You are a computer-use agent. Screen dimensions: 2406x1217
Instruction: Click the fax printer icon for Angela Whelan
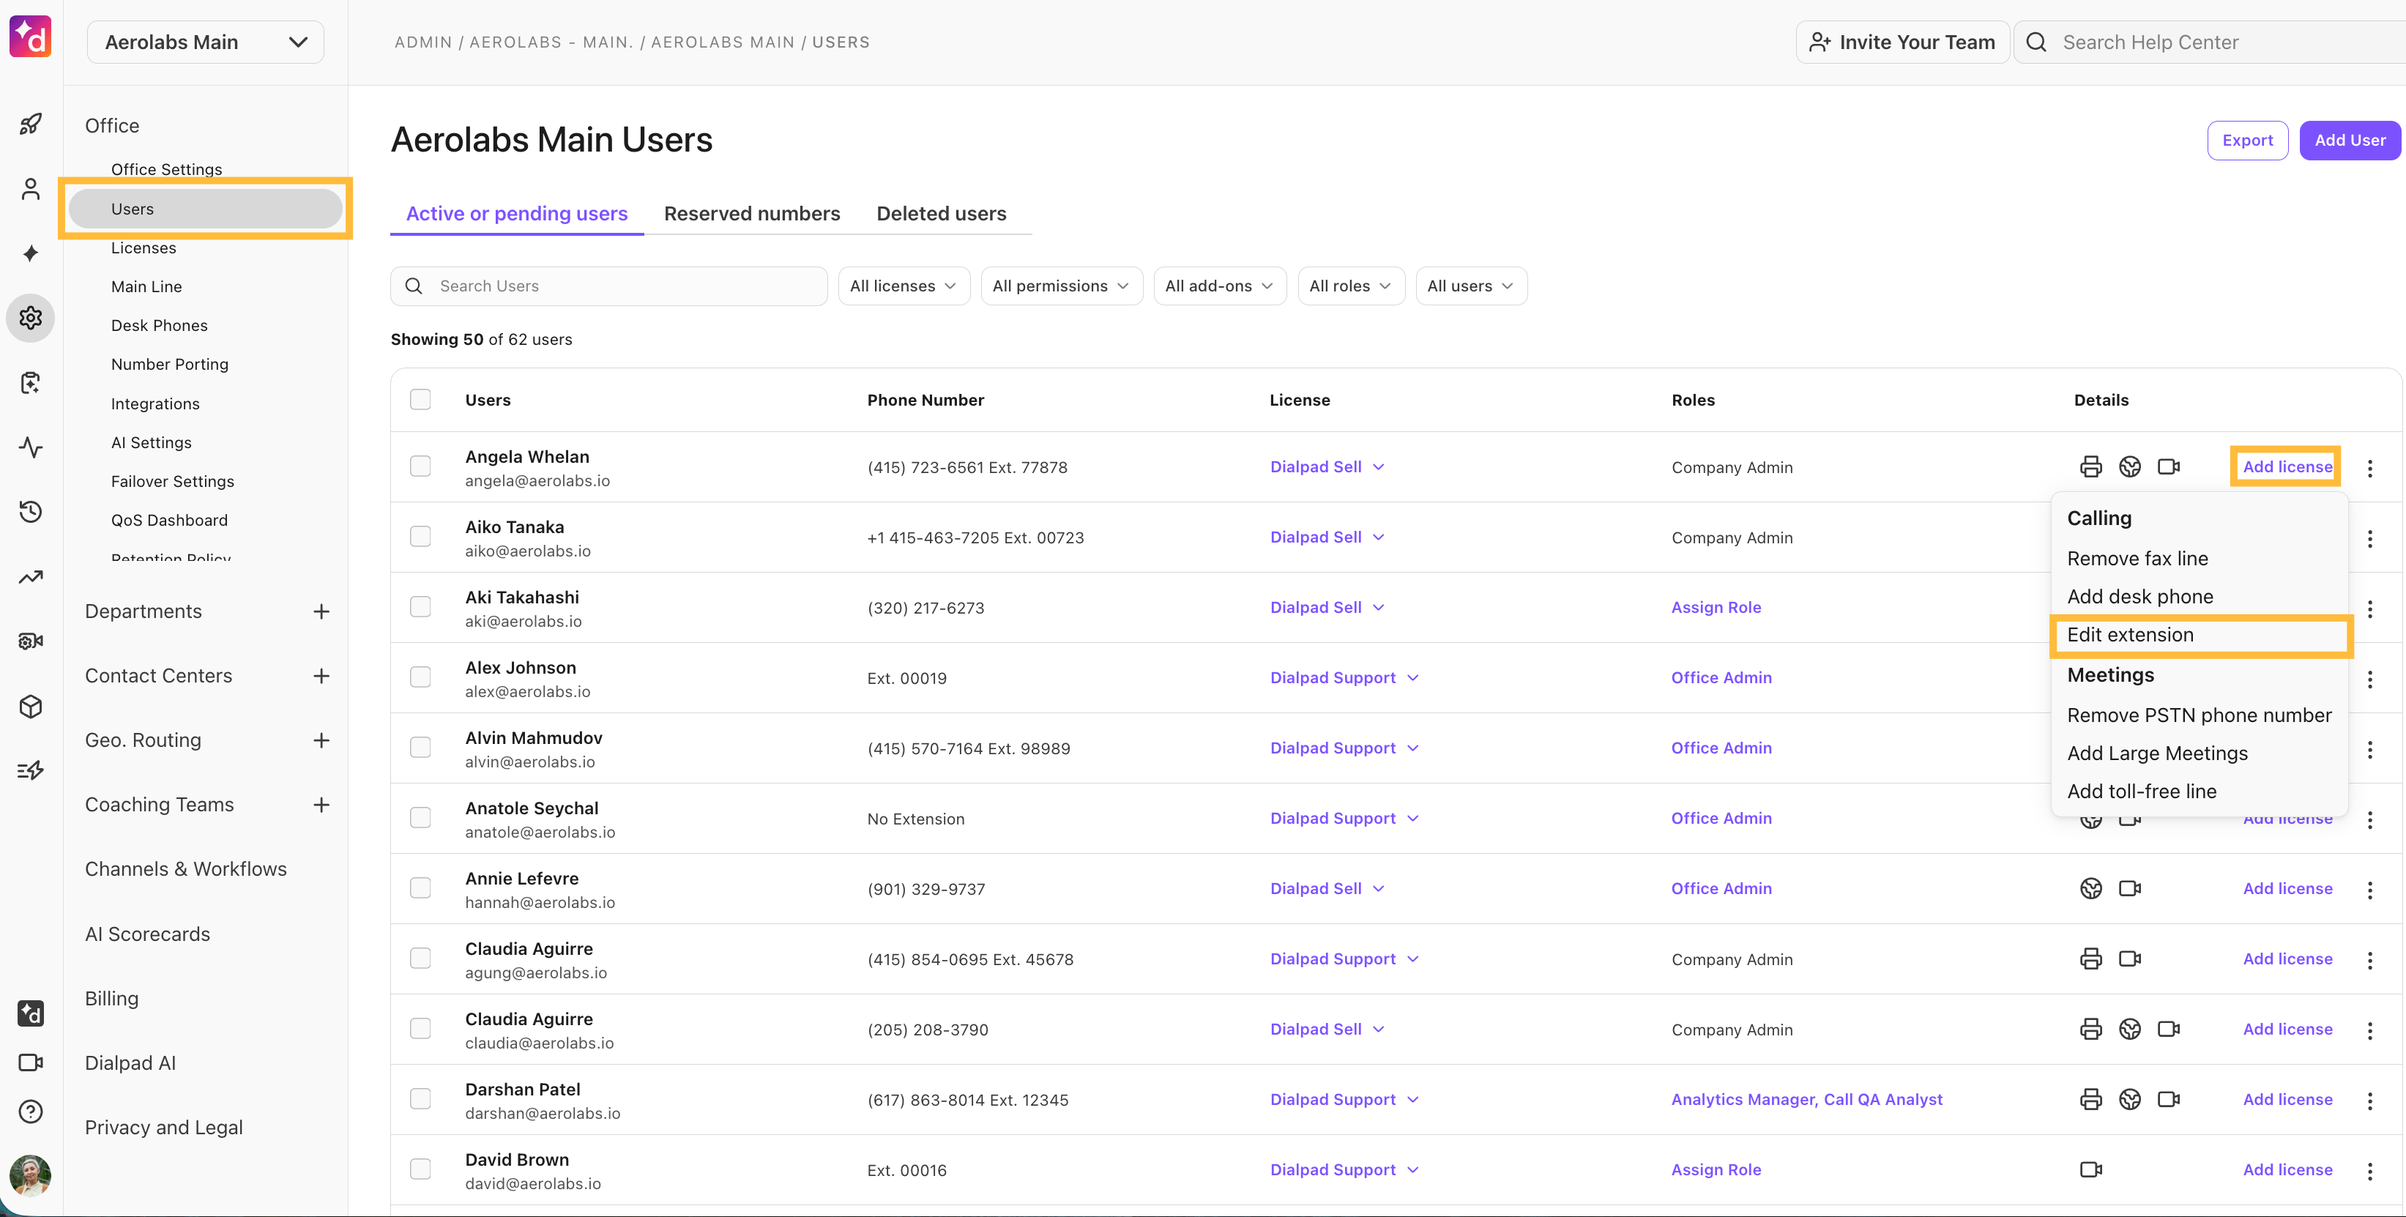(x=2090, y=467)
